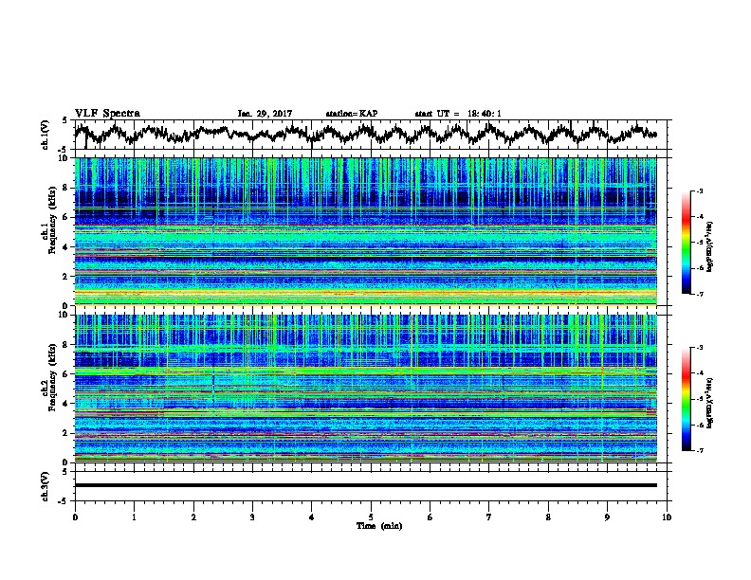Click the "-7" tick on ch.1 colorbar
This screenshot has width=751, height=580.
(700, 294)
